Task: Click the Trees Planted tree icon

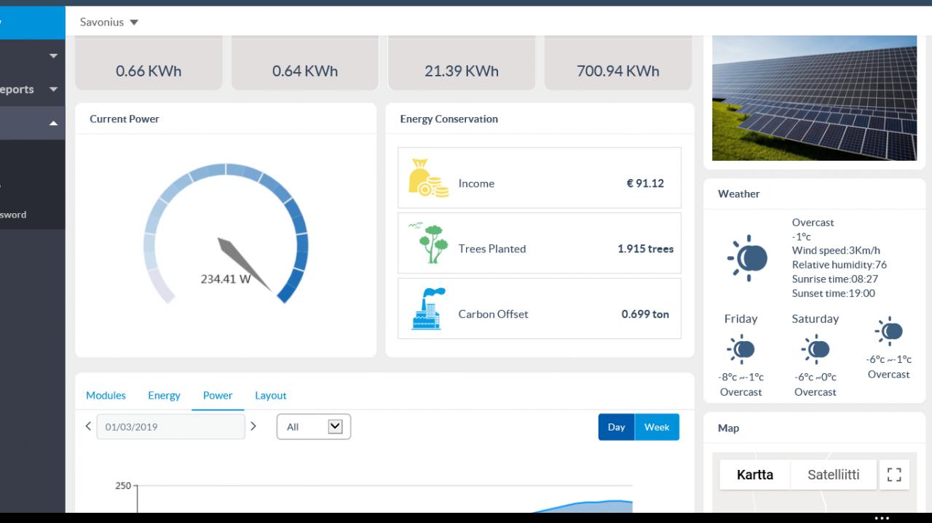Action: (429, 244)
